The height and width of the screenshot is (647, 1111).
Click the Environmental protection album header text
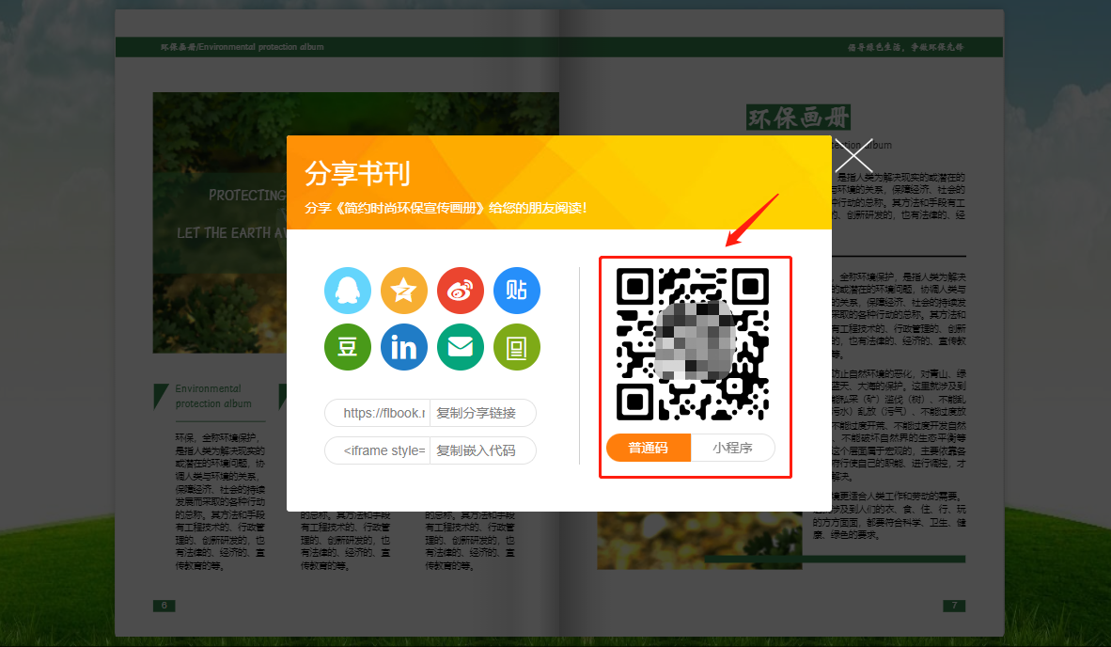[x=243, y=47]
